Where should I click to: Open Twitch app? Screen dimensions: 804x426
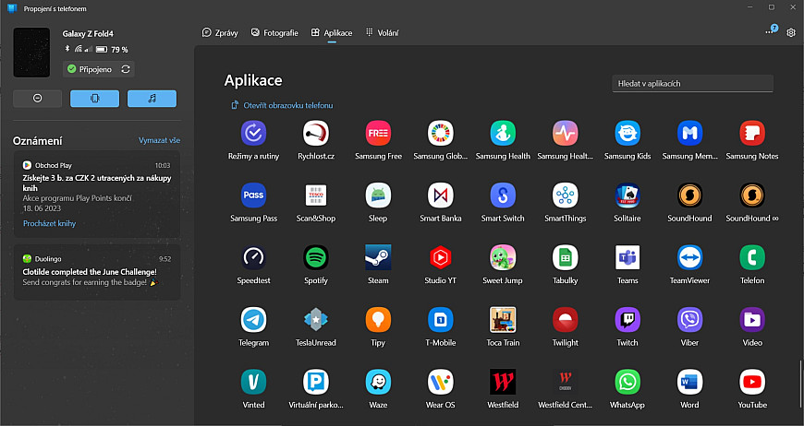pos(627,320)
